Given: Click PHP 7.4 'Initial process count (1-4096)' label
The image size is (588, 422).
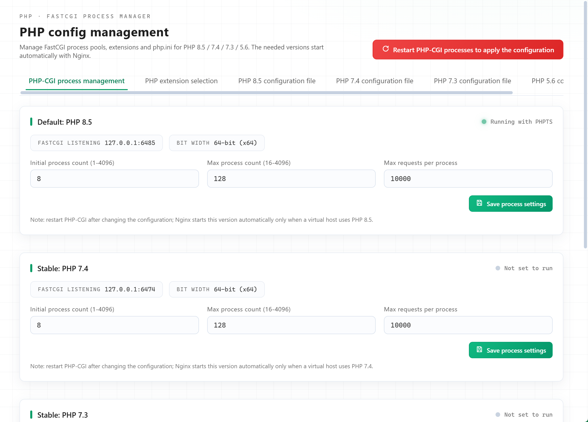Looking at the screenshot, I should 72,309.
